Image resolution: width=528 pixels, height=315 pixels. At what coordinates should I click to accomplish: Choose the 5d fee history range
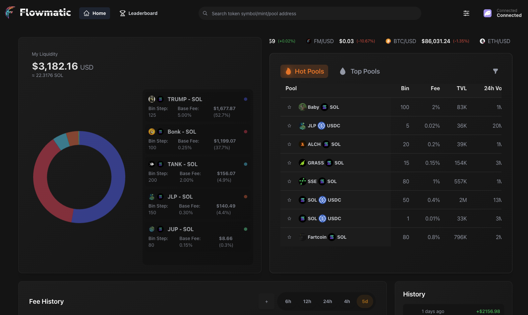click(365, 301)
